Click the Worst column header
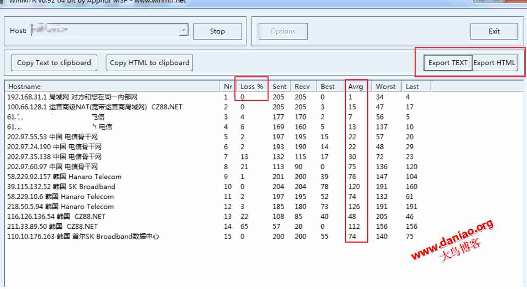The width and height of the screenshot is (527, 289). [x=386, y=86]
